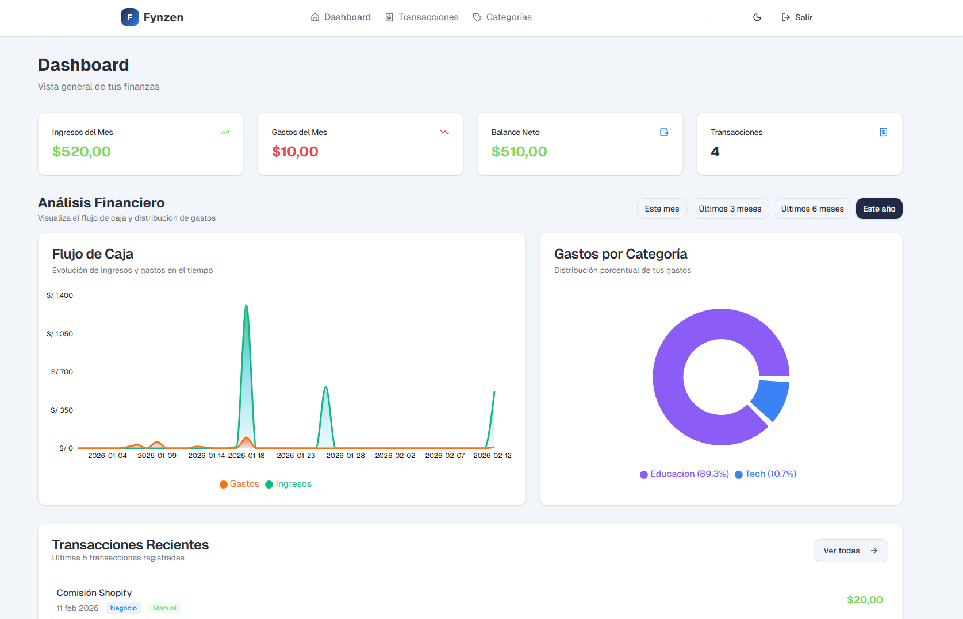This screenshot has height=619, width=963.
Task: Click the wallet icon in Balance Neto
Action: click(664, 132)
